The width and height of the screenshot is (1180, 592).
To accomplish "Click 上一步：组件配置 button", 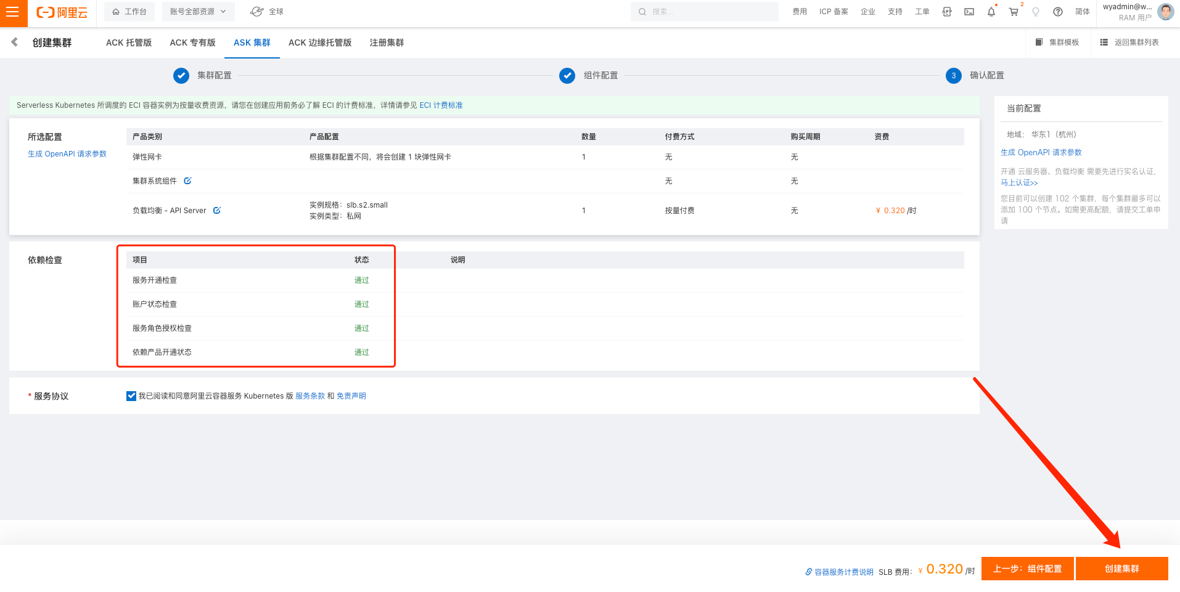I will (1028, 569).
